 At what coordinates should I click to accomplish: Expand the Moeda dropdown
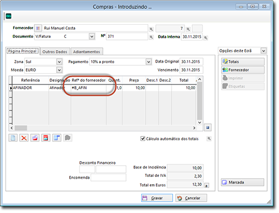point(59,70)
